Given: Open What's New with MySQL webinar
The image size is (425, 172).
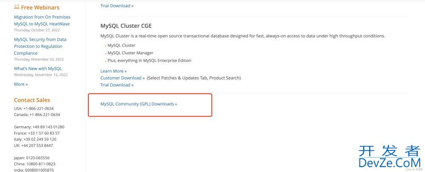Looking at the screenshot, I should [38, 69].
